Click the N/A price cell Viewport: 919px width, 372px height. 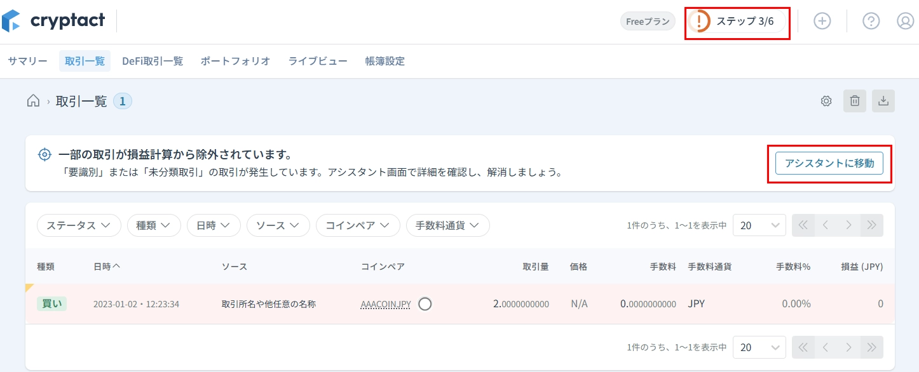coord(579,304)
